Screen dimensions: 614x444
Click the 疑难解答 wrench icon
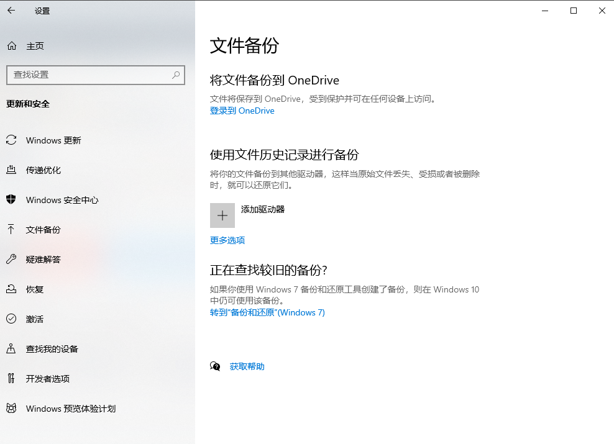click(11, 260)
